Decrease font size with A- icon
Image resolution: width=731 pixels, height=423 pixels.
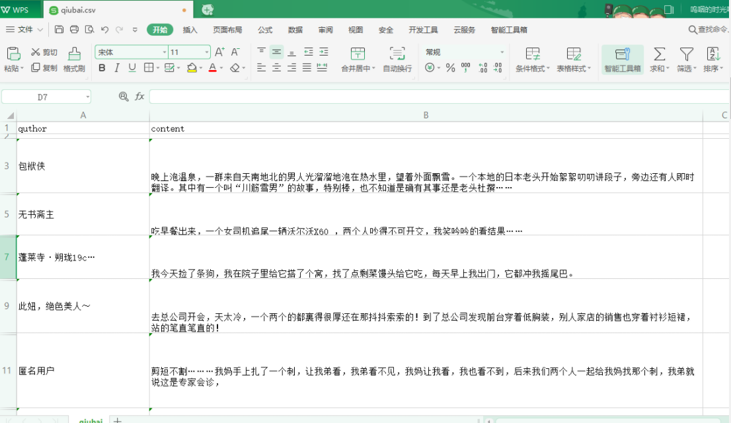(235, 52)
